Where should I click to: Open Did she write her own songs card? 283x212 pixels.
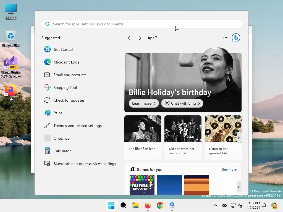click(x=183, y=137)
